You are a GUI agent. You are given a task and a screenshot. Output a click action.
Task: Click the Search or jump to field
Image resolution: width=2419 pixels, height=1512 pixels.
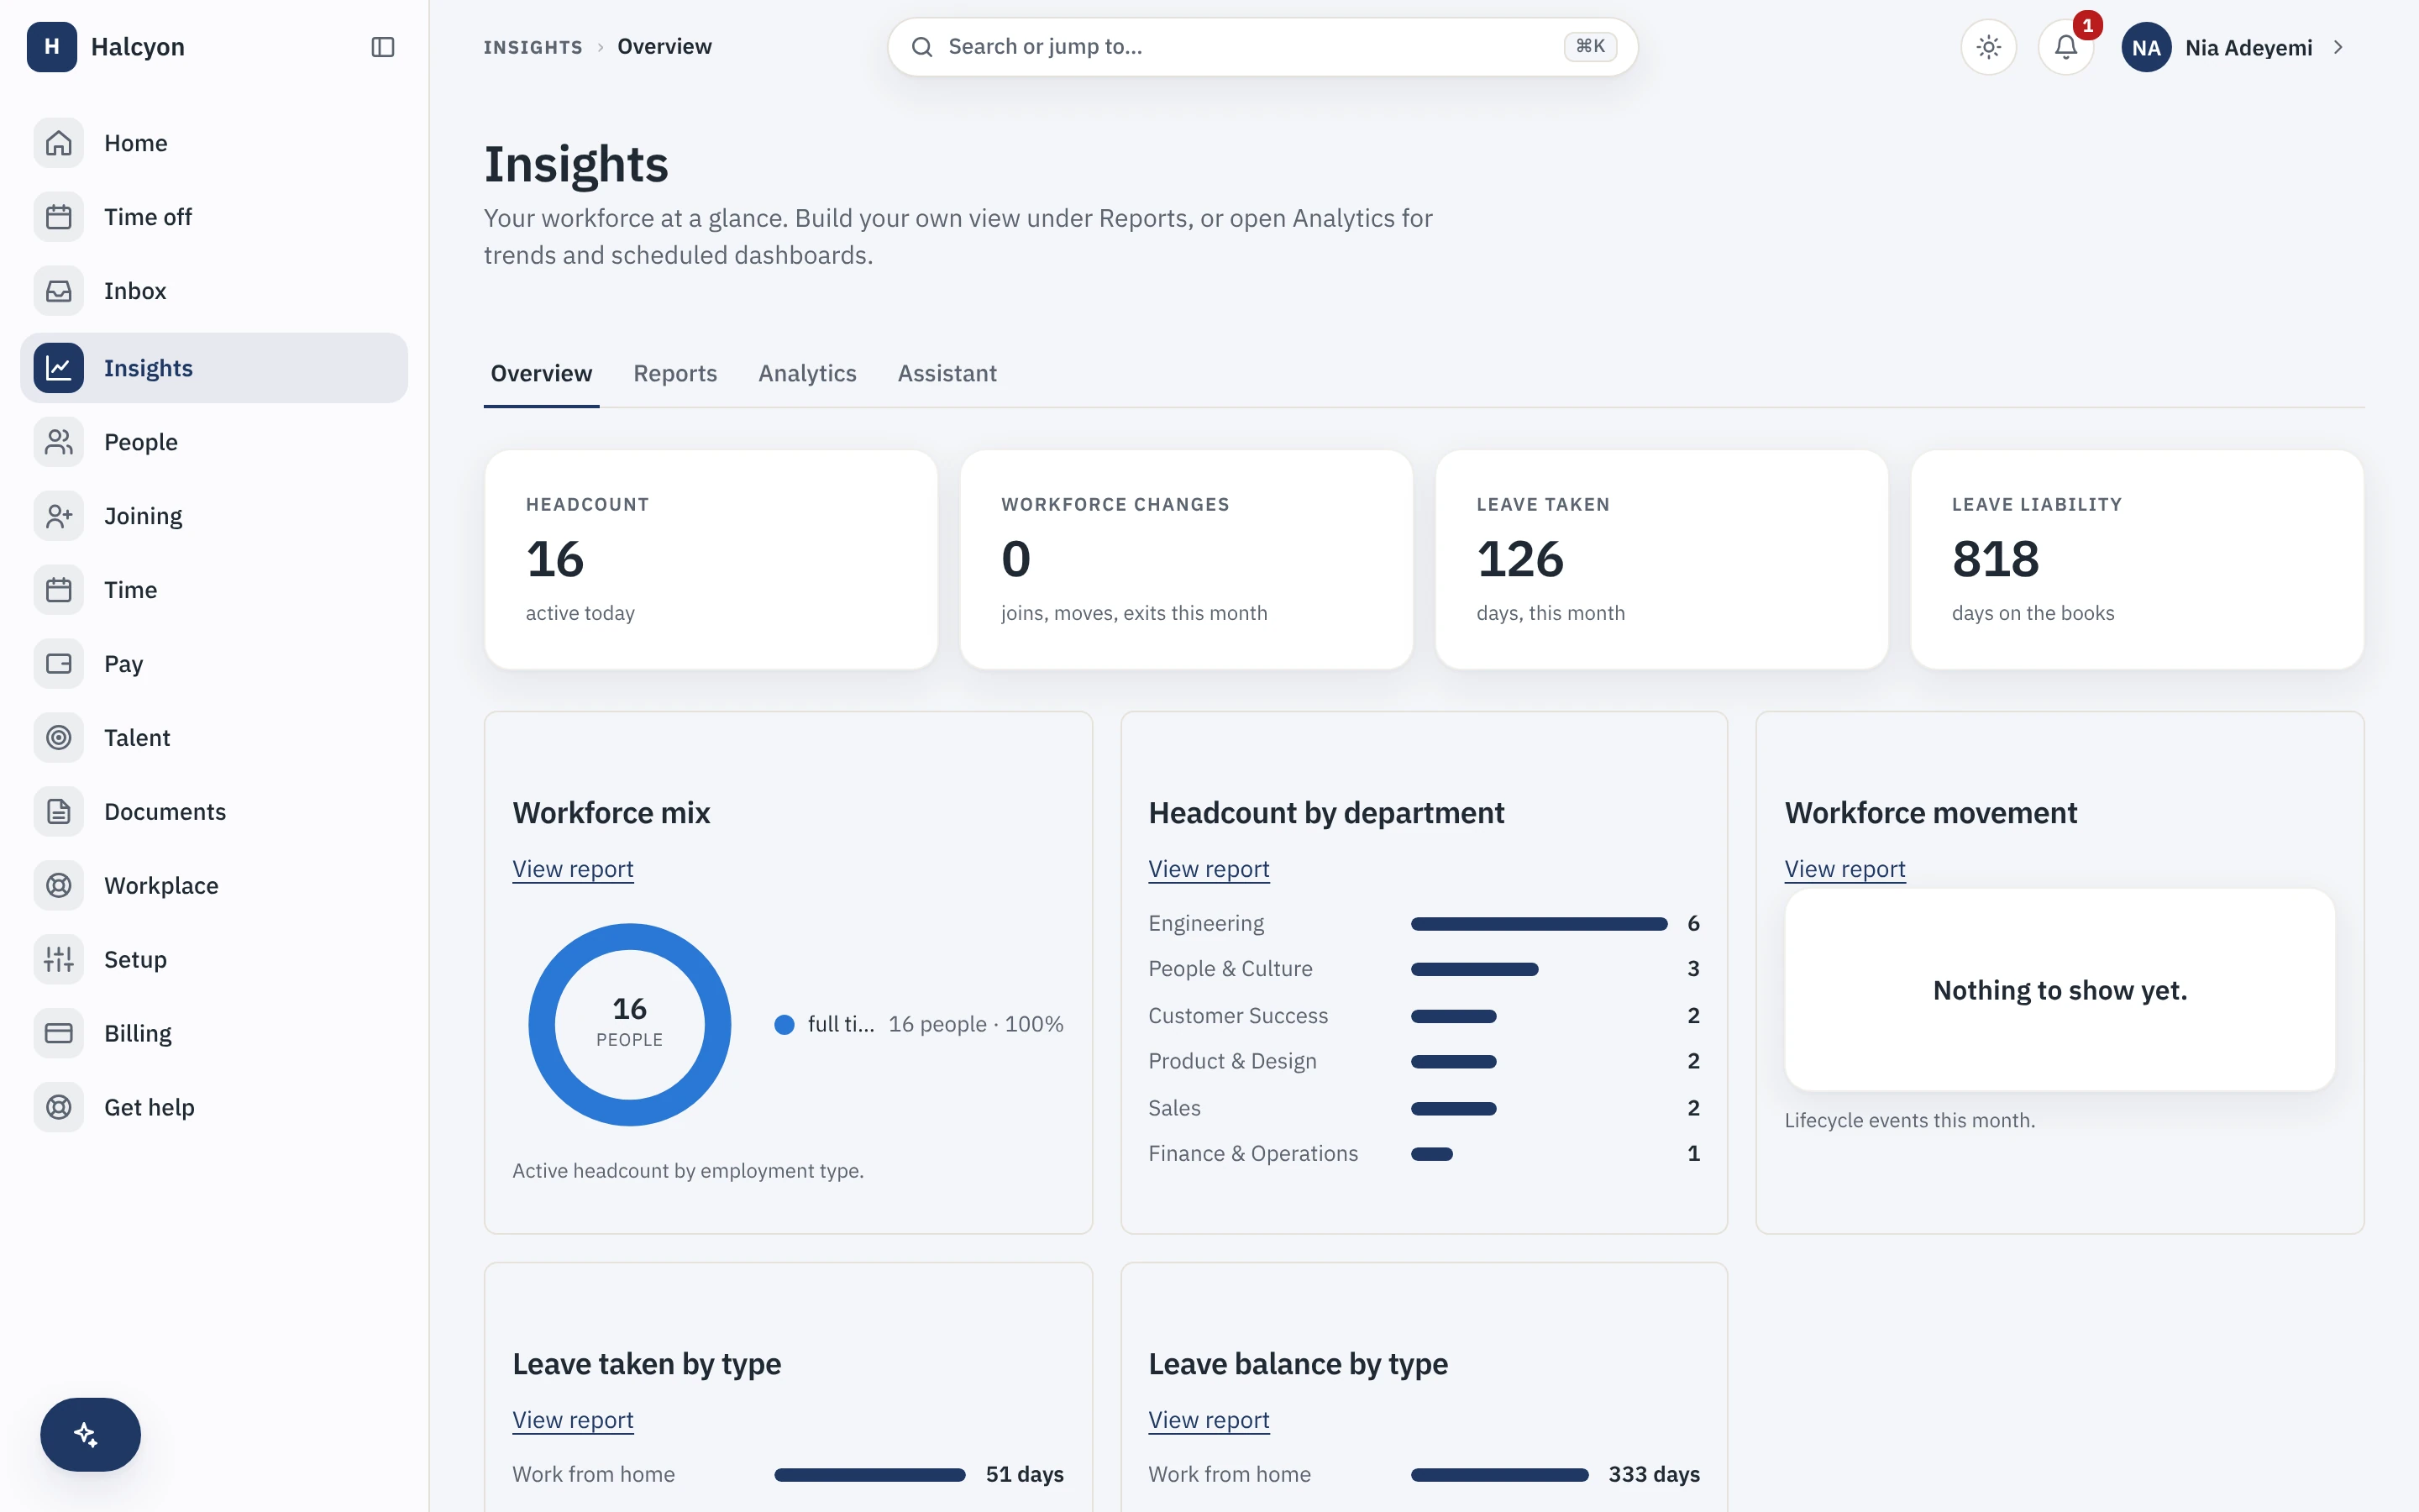(x=1262, y=47)
